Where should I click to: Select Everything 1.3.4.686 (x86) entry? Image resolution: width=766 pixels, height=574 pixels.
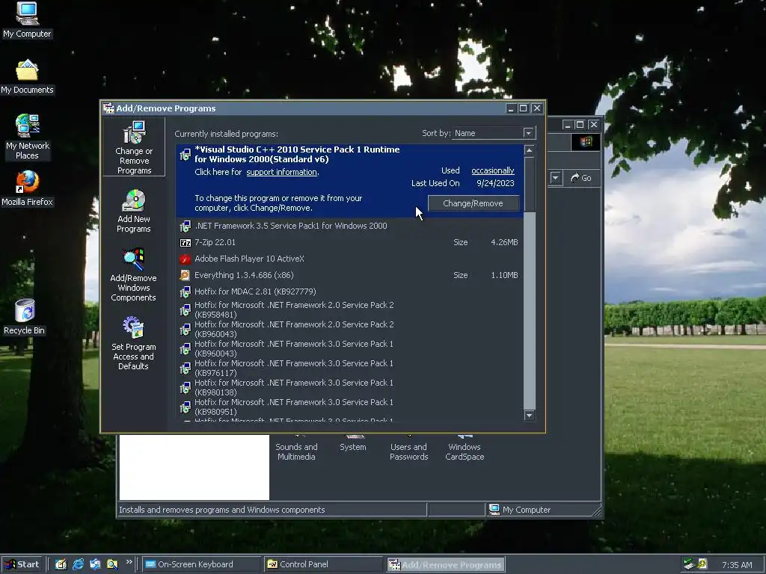point(349,275)
